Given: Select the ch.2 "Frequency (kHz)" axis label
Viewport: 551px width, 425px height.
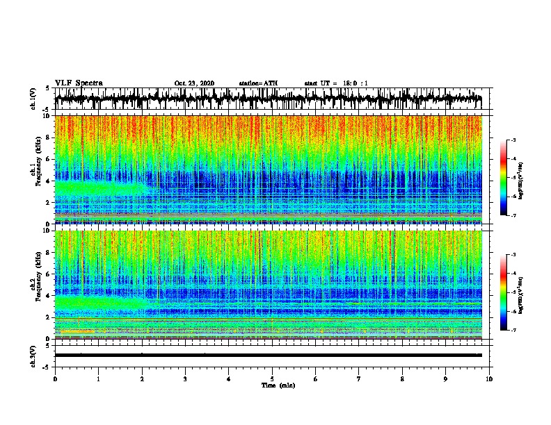Looking at the screenshot, I should point(38,276).
